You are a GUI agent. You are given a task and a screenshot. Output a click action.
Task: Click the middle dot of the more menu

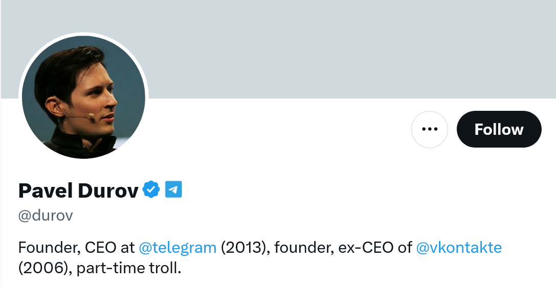click(430, 130)
